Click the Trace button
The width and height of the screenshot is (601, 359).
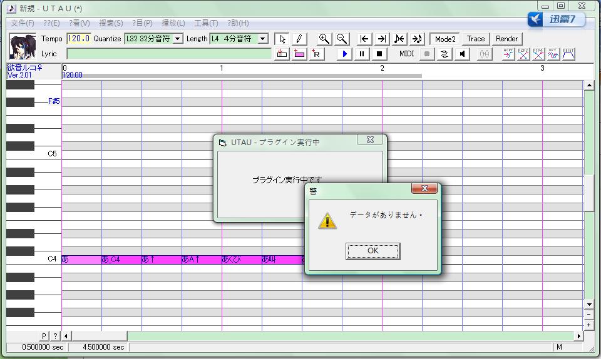point(476,39)
